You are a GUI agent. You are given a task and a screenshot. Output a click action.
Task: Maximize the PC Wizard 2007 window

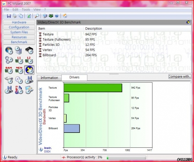pos(178,2)
